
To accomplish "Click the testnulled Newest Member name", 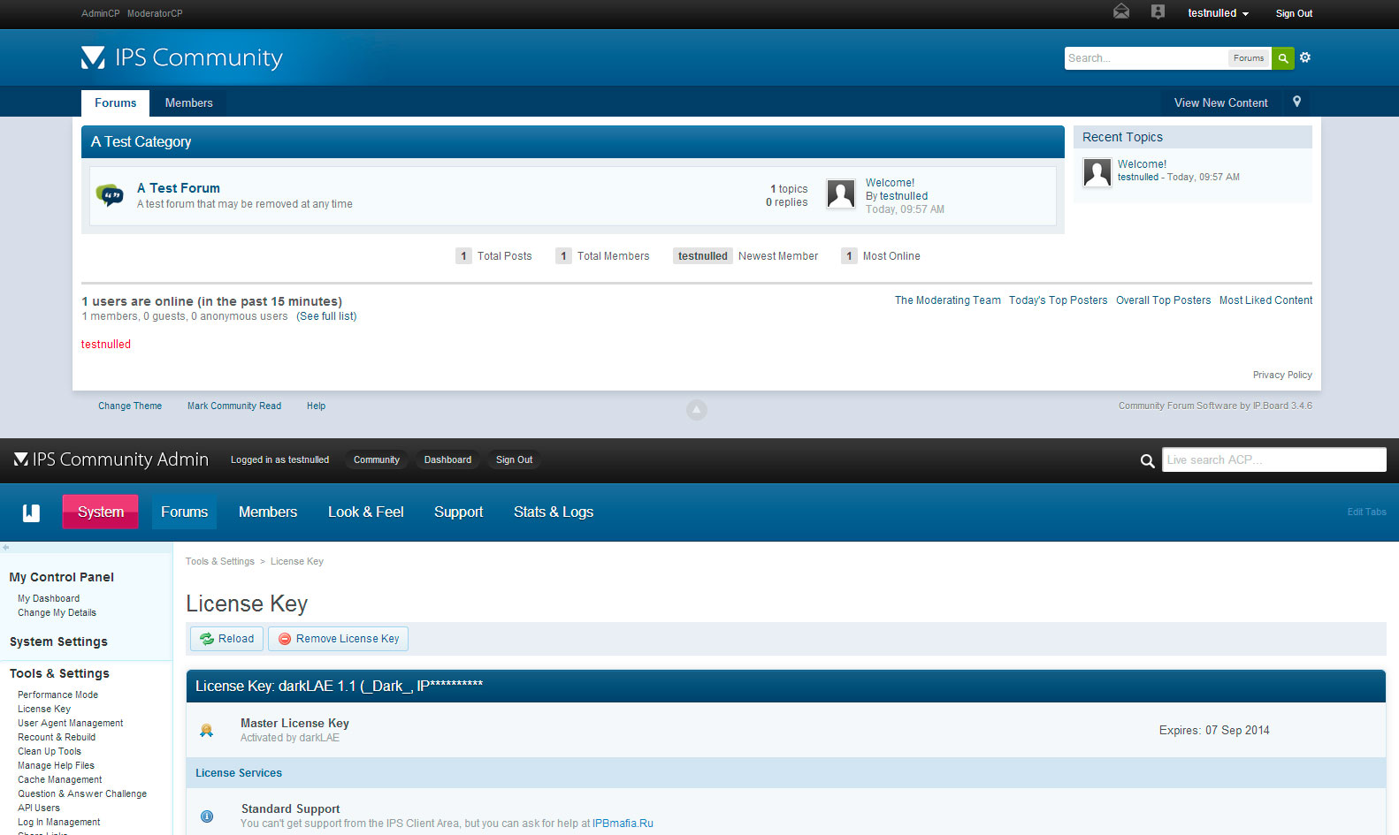I will tap(702, 256).
